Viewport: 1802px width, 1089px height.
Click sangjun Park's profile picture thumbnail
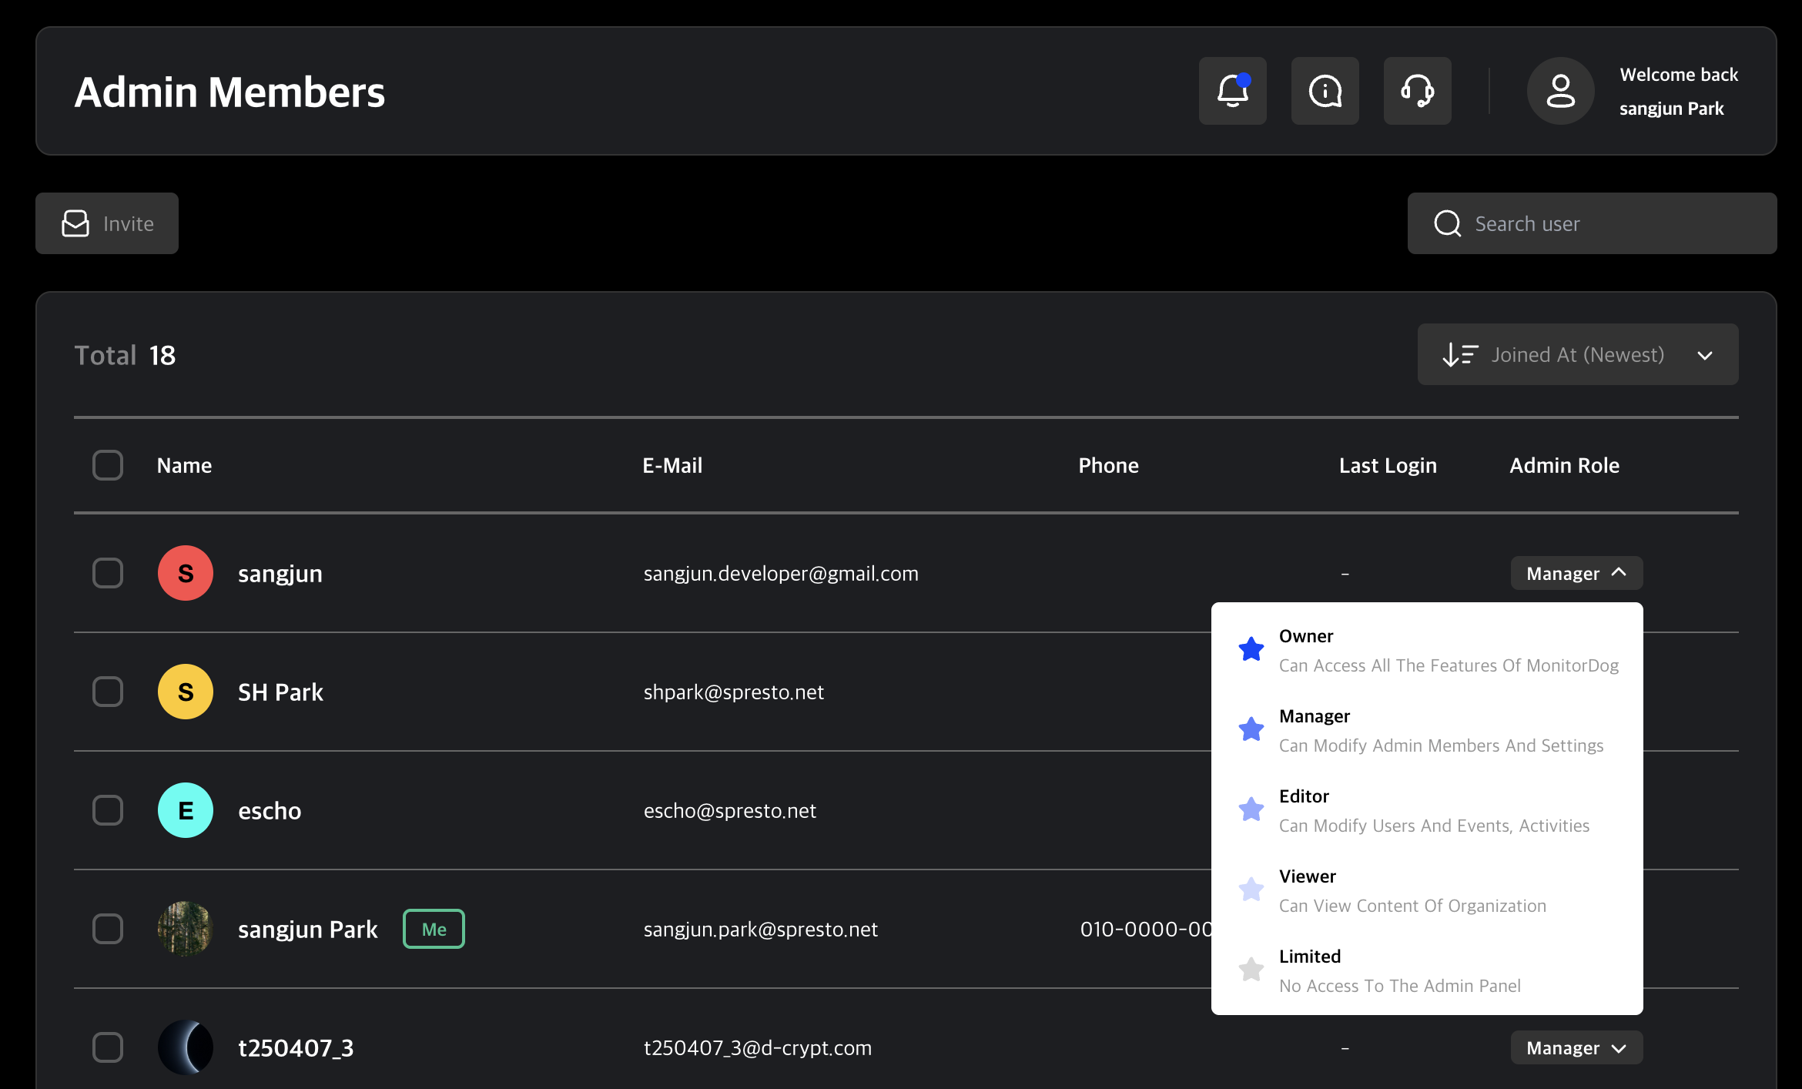click(185, 929)
